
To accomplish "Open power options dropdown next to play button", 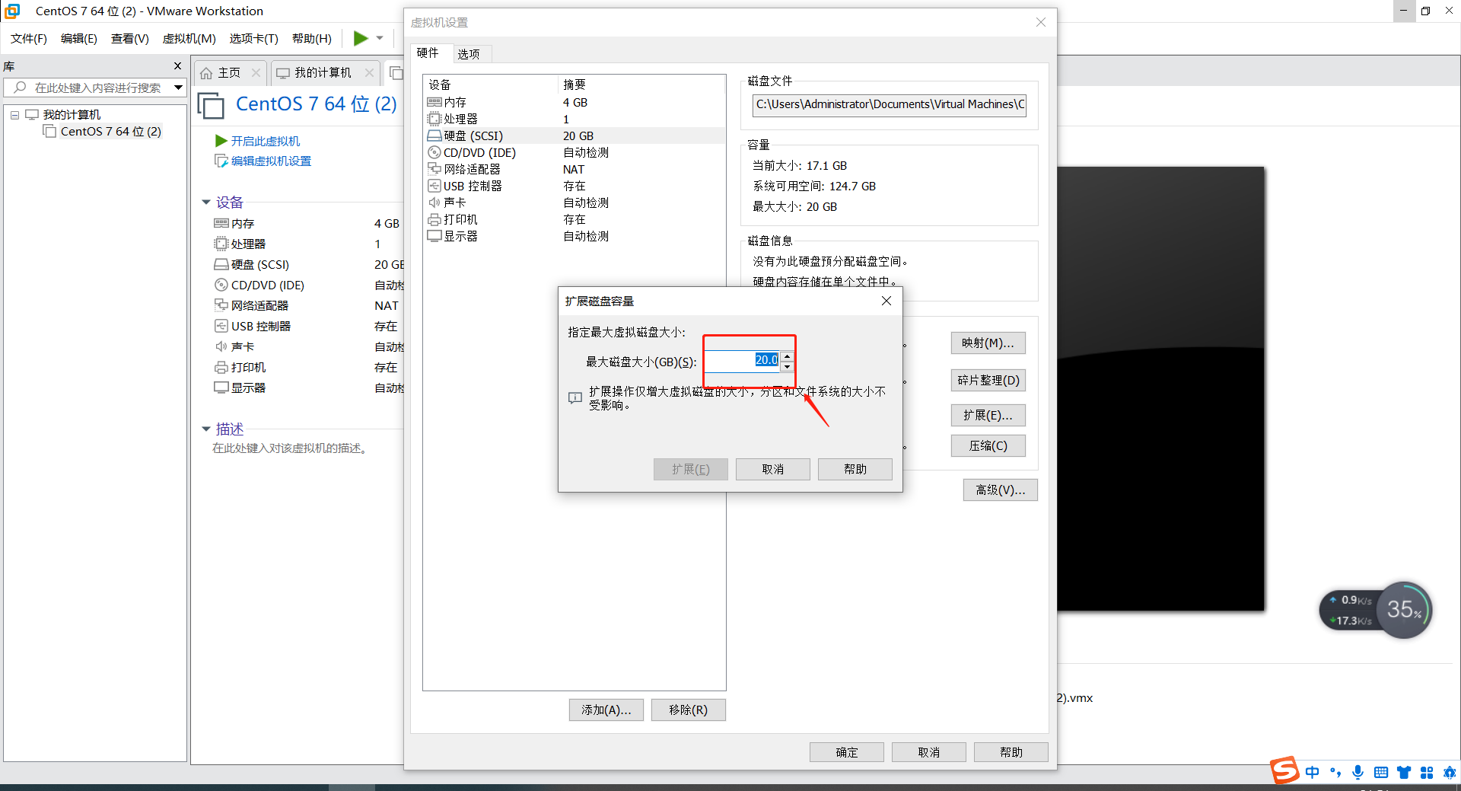I will pyautogui.click(x=380, y=38).
